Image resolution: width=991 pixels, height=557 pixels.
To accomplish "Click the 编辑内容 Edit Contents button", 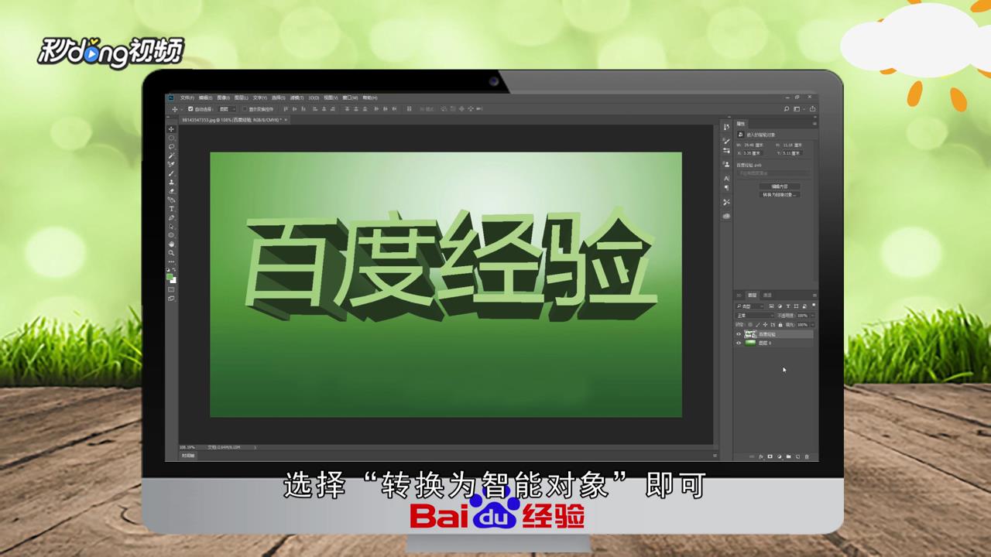I will pos(780,186).
